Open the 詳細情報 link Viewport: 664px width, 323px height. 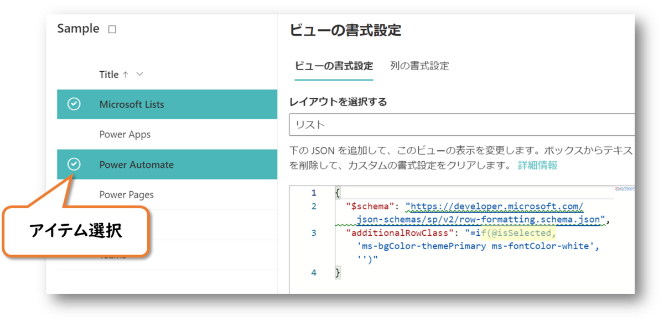pos(537,165)
